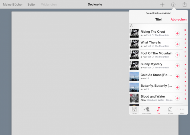190x135 pixels.
Task: Tap the plus icon in top toolbar
Action: (162, 5)
